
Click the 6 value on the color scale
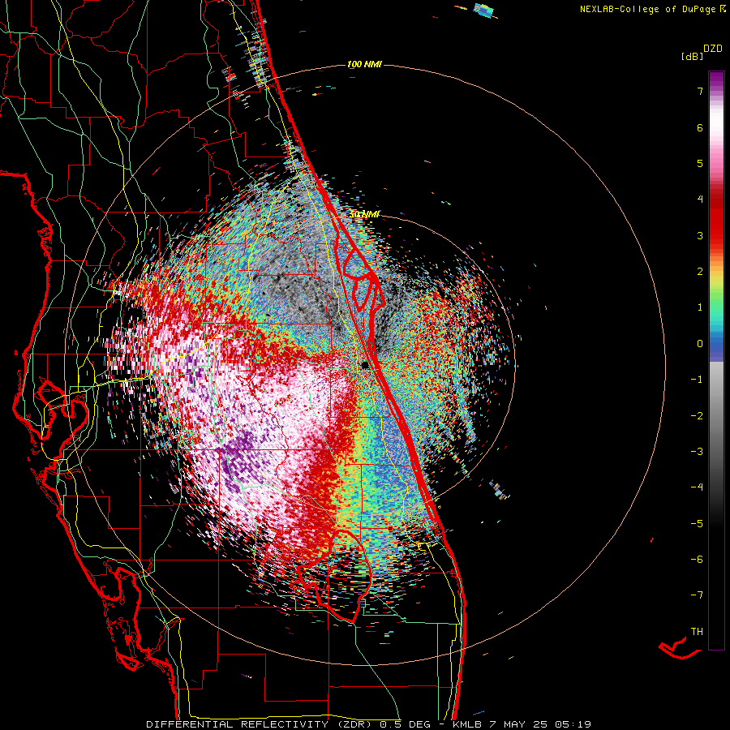700,127
